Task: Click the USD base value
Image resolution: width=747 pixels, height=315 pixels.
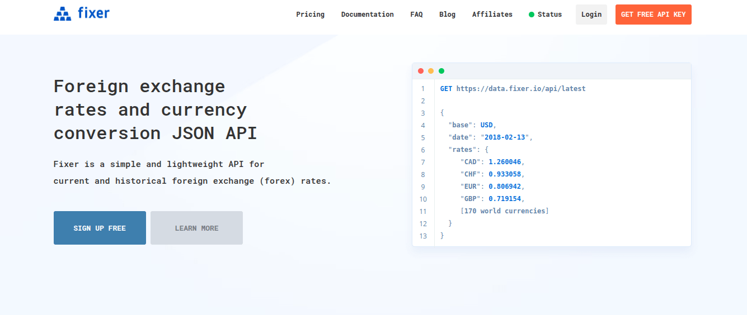Action: [486, 125]
